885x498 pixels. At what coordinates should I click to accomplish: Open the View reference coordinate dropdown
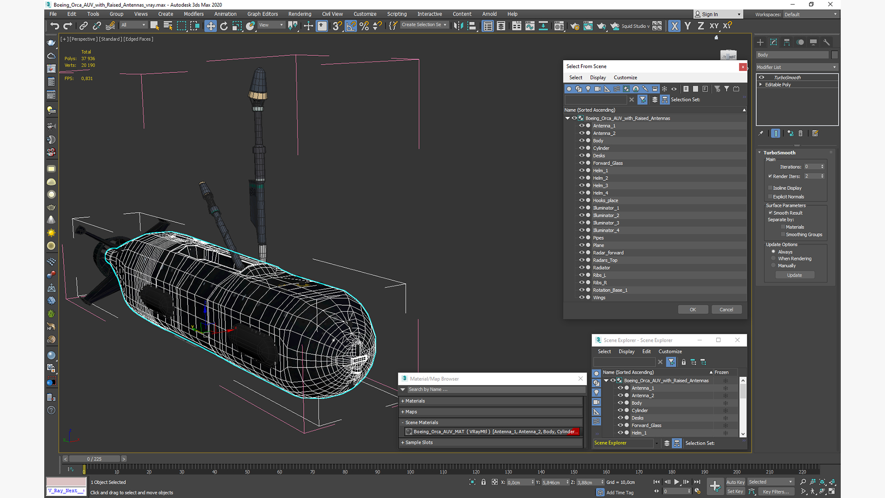click(x=271, y=25)
